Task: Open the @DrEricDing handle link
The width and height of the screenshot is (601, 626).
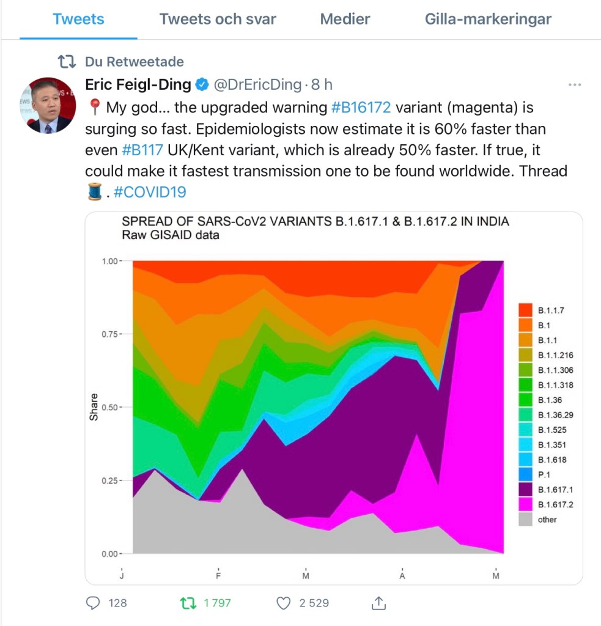Action: (x=257, y=84)
